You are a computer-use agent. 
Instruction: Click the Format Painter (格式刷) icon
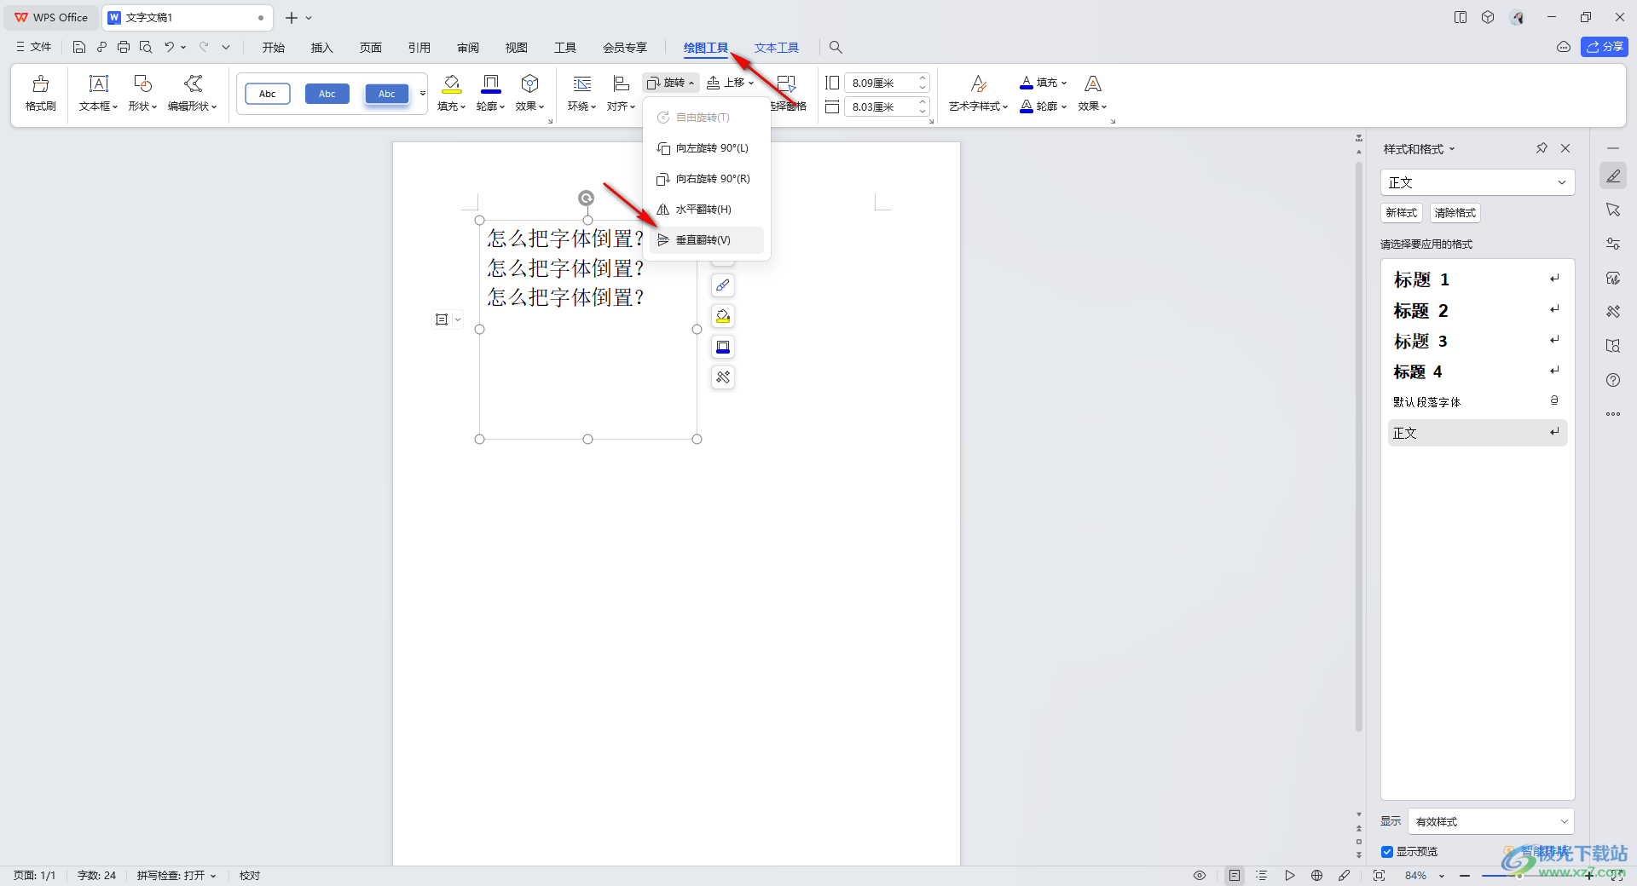(40, 83)
